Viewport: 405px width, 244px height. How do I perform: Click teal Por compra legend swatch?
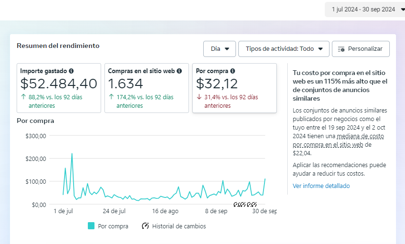click(x=91, y=226)
